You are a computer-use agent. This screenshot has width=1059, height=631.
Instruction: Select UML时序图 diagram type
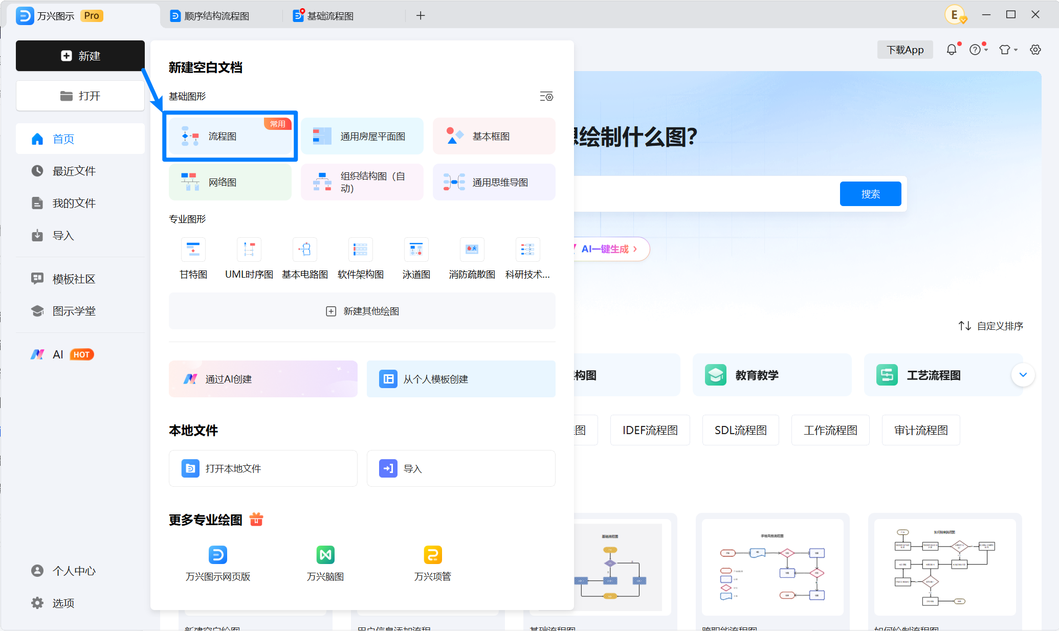click(x=249, y=259)
